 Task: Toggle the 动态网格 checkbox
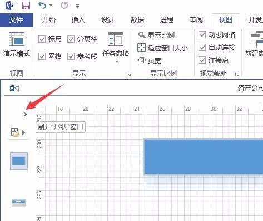click(x=202, y=35)
